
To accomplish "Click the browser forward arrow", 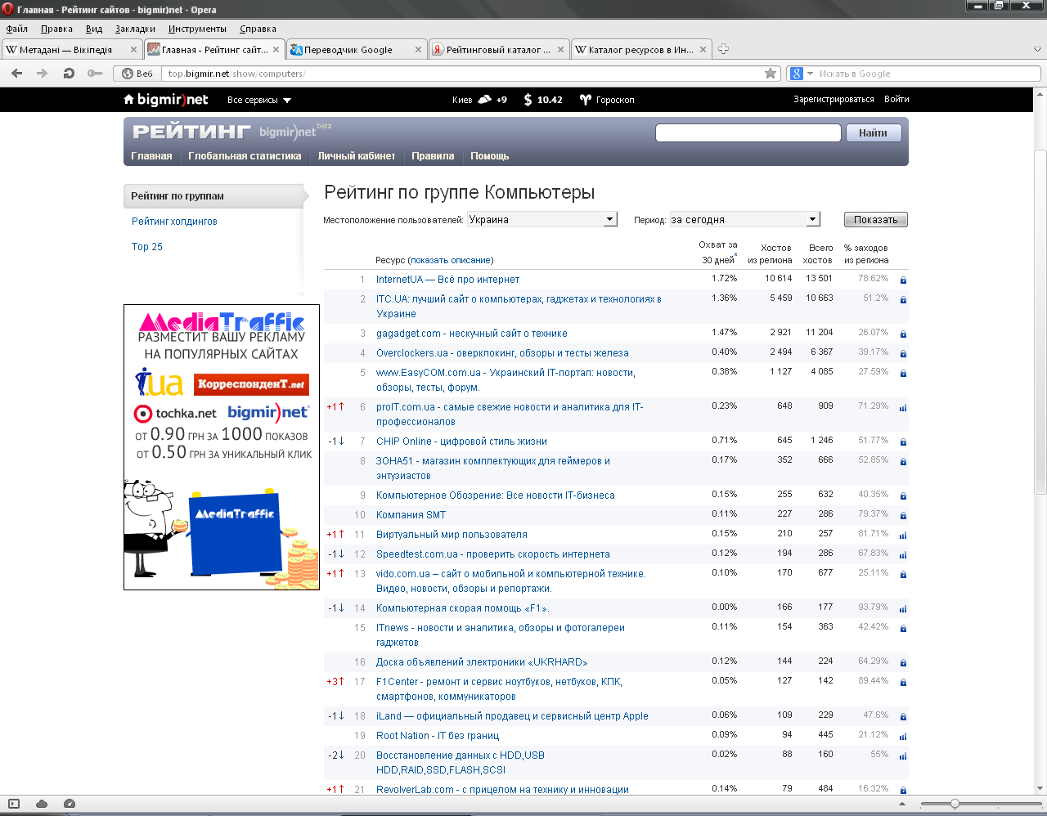I will coord(42,74).
